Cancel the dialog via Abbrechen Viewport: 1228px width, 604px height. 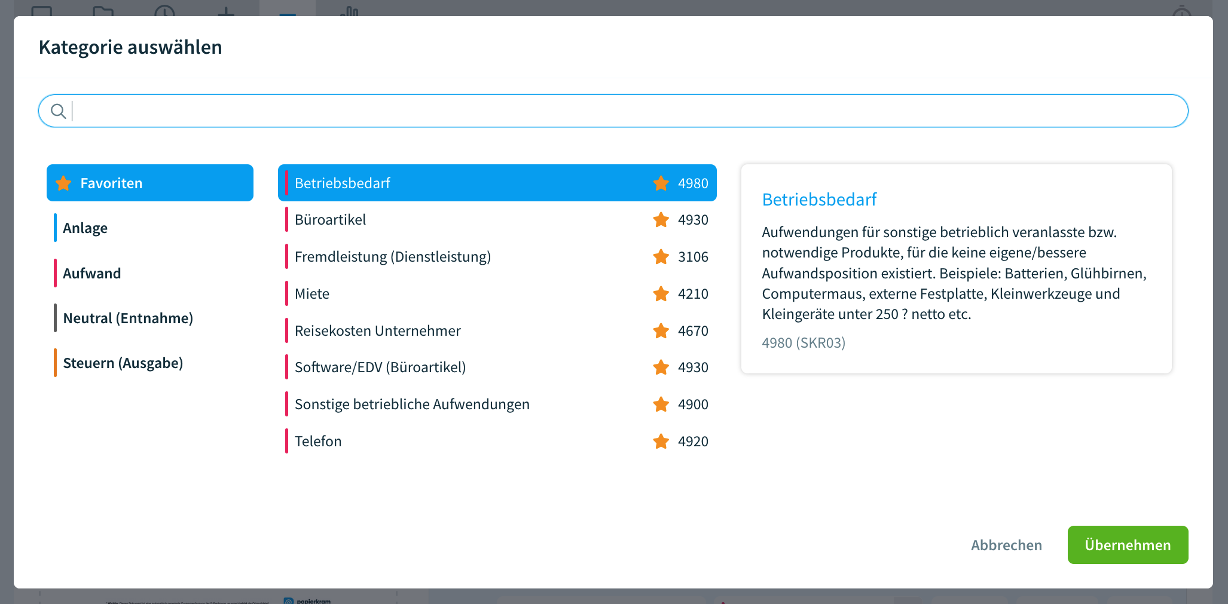[x=1006, y=545]
